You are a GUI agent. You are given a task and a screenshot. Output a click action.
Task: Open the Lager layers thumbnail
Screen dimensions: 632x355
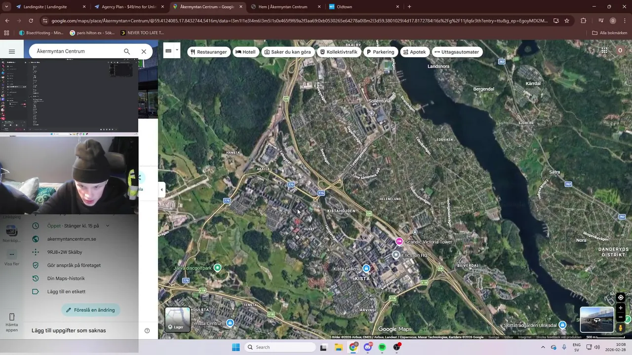pyautogui.click(x=177, y=319)
